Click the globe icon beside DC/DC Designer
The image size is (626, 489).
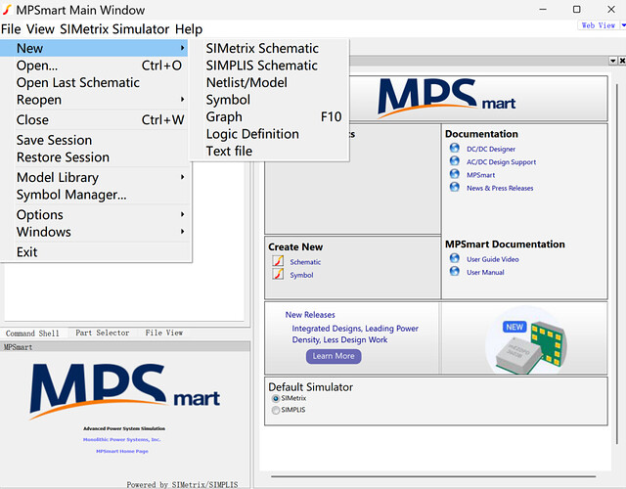(x=454, y=148)
